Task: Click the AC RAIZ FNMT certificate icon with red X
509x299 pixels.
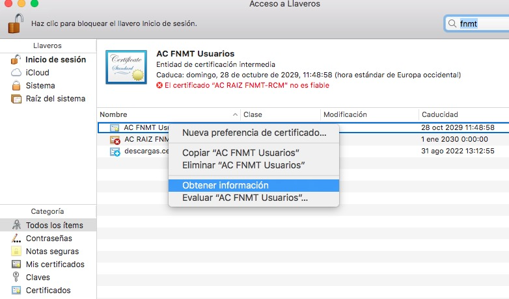Action: tap(115, 140)
